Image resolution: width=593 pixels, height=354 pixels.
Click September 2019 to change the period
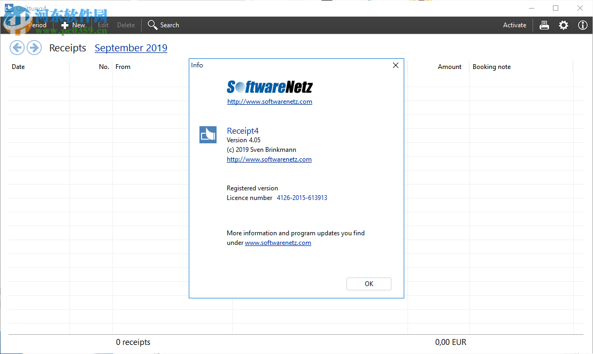131,48
